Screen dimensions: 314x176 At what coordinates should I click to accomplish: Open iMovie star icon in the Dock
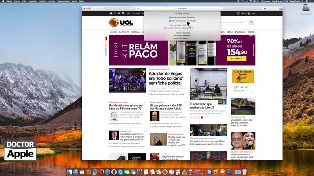click(x=197, y=172)
